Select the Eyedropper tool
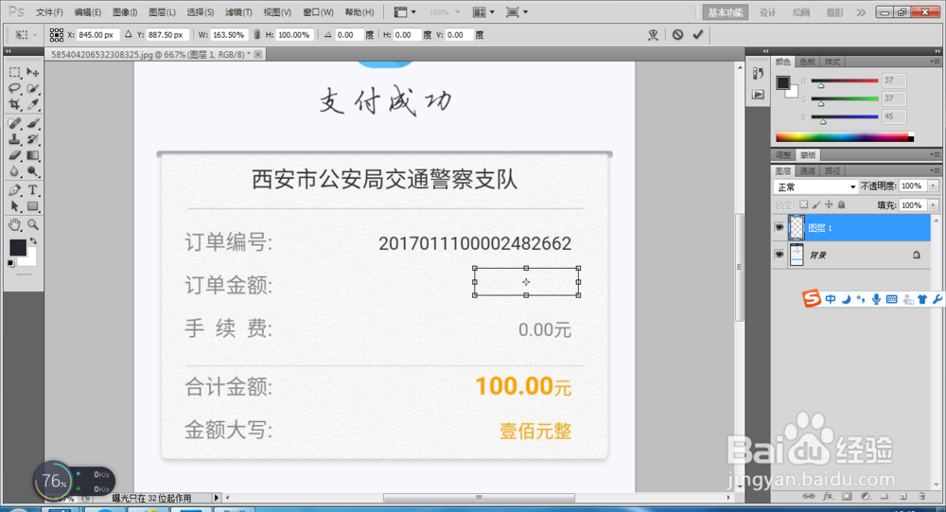The width and height of the screenshot is (946, 512). coord(32,104)
